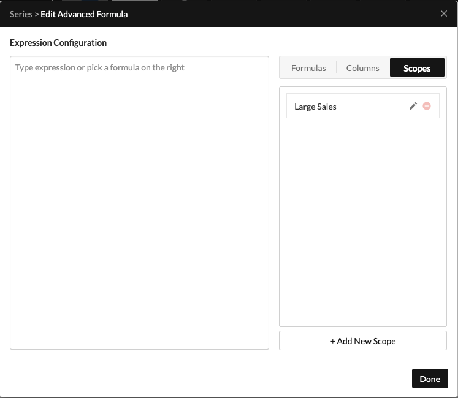Edit the Large Sales scope with pencil icon
The width and height of the screenshot is (458, 398).
pyautogui.click(x=413, y=106)
